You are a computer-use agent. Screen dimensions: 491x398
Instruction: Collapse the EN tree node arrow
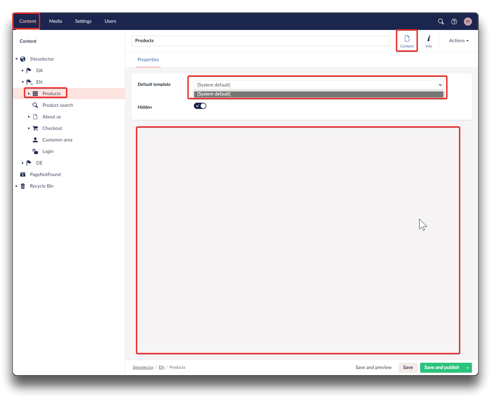tap(22, 82)
